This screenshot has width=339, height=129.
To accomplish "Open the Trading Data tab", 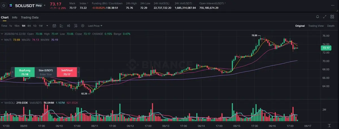I will (x=29, y=17).
